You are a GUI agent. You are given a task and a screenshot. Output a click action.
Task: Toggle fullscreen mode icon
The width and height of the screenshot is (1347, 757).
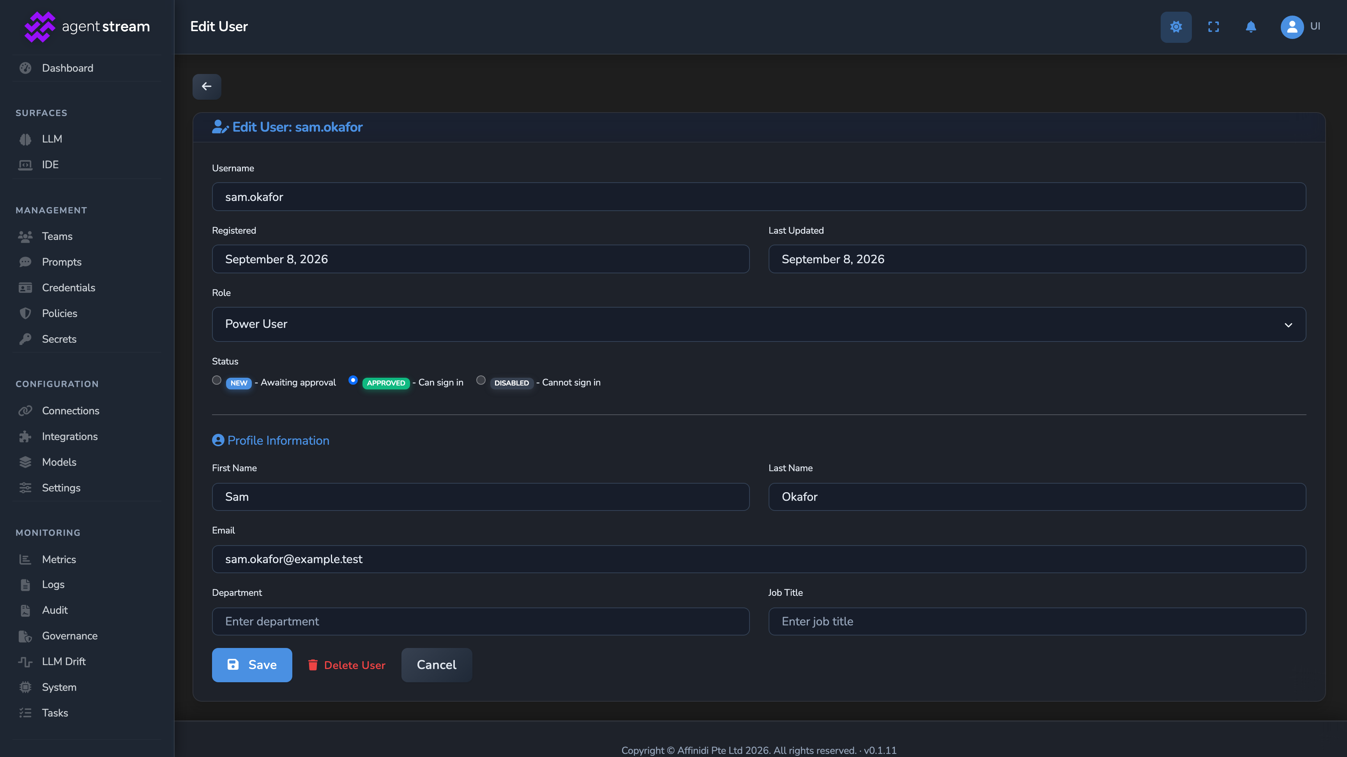click(x=1213, y=26)
